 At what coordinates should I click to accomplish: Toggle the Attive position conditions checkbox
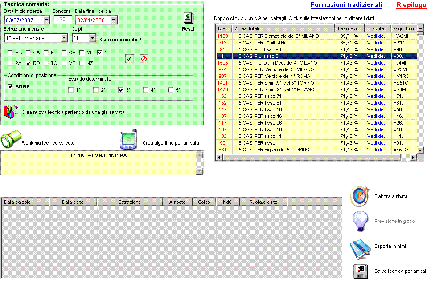(x=10, y=86)
